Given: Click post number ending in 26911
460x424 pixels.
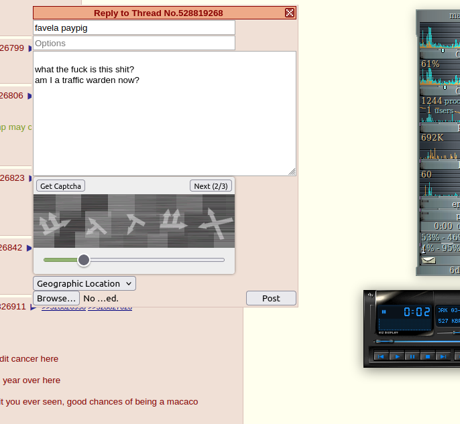Looking at the screenshot, I should pyautogui.click(x=13, y=307).
